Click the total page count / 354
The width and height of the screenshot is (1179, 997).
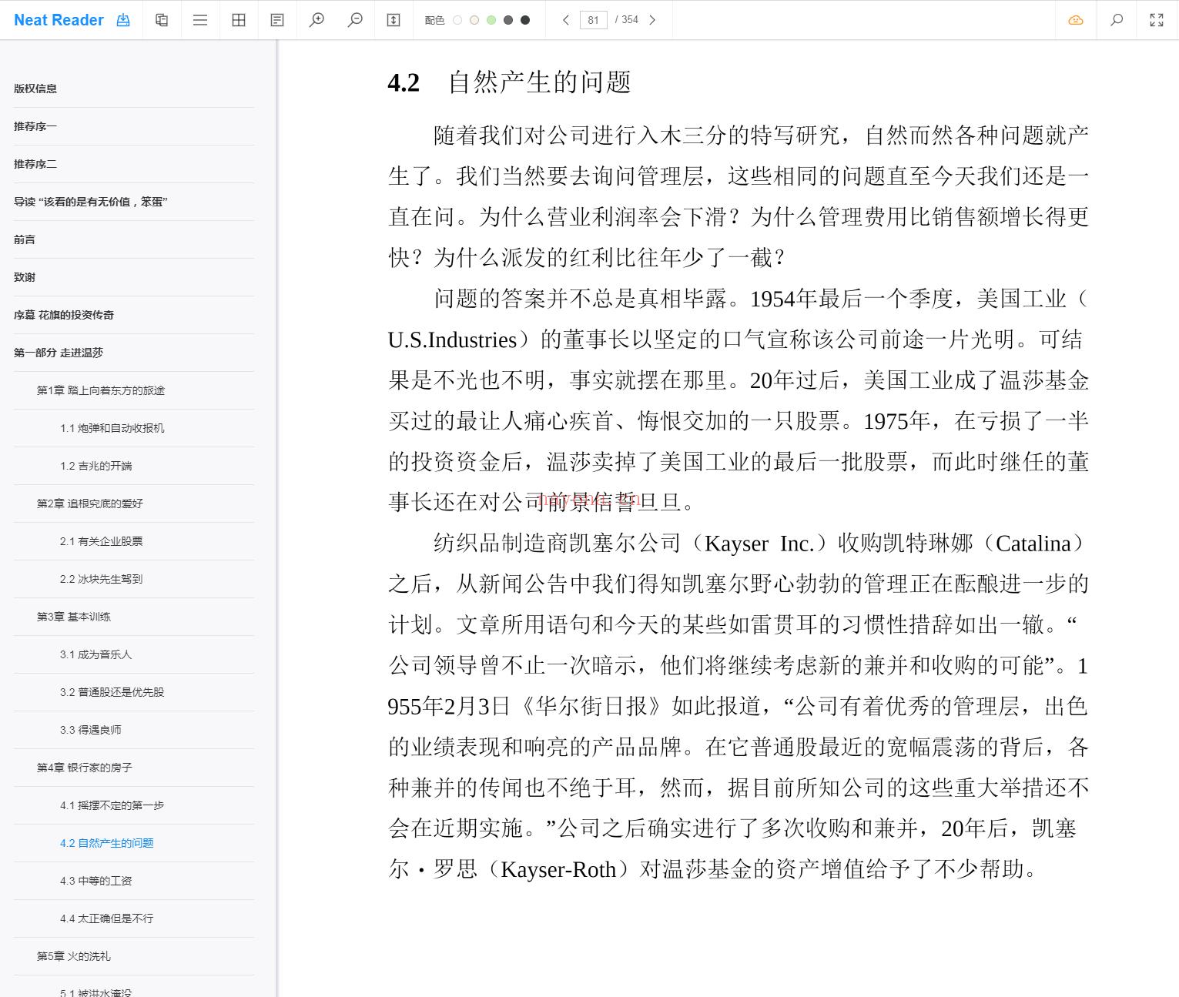[627, 20]
